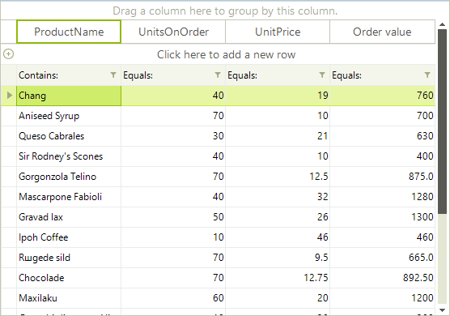Click the group panel 'Drag a column here' area
Screen dimensions: 450x316
click(225, 11)
